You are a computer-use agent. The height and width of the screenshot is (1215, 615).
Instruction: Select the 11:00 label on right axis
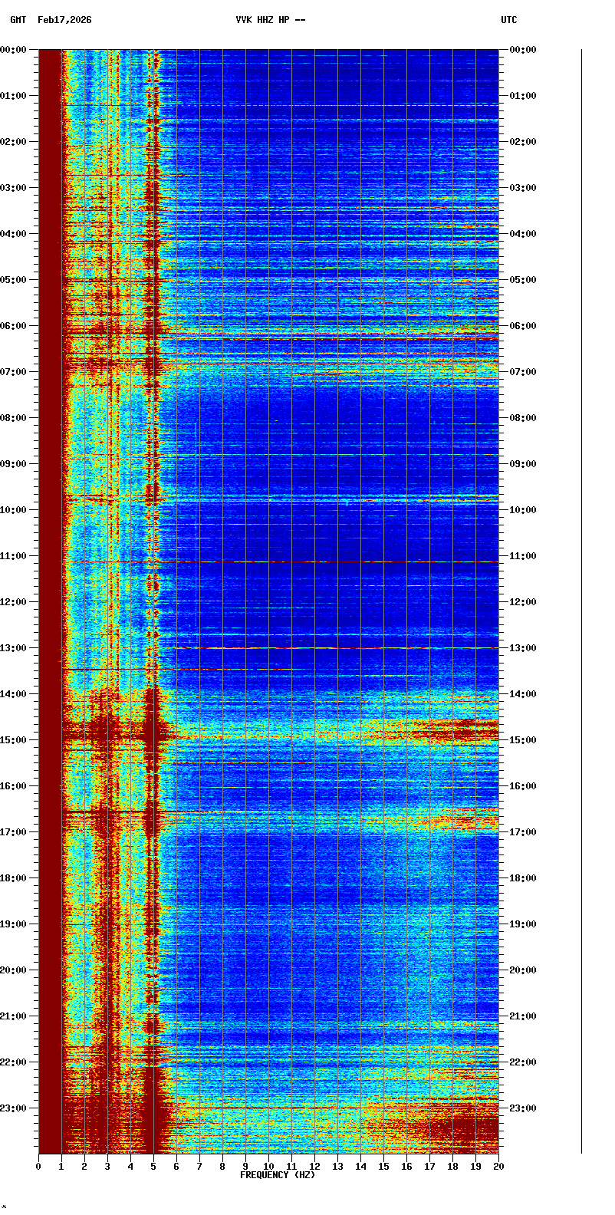coord(523,556)
